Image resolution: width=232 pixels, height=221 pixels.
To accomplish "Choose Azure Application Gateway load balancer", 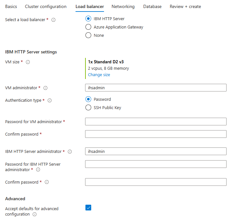I will 88,27.
